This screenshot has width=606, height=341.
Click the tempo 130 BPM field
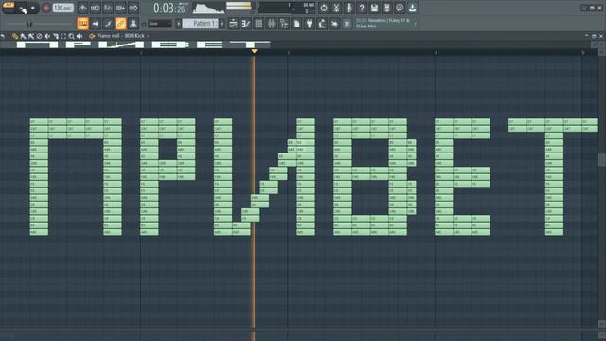63,8
